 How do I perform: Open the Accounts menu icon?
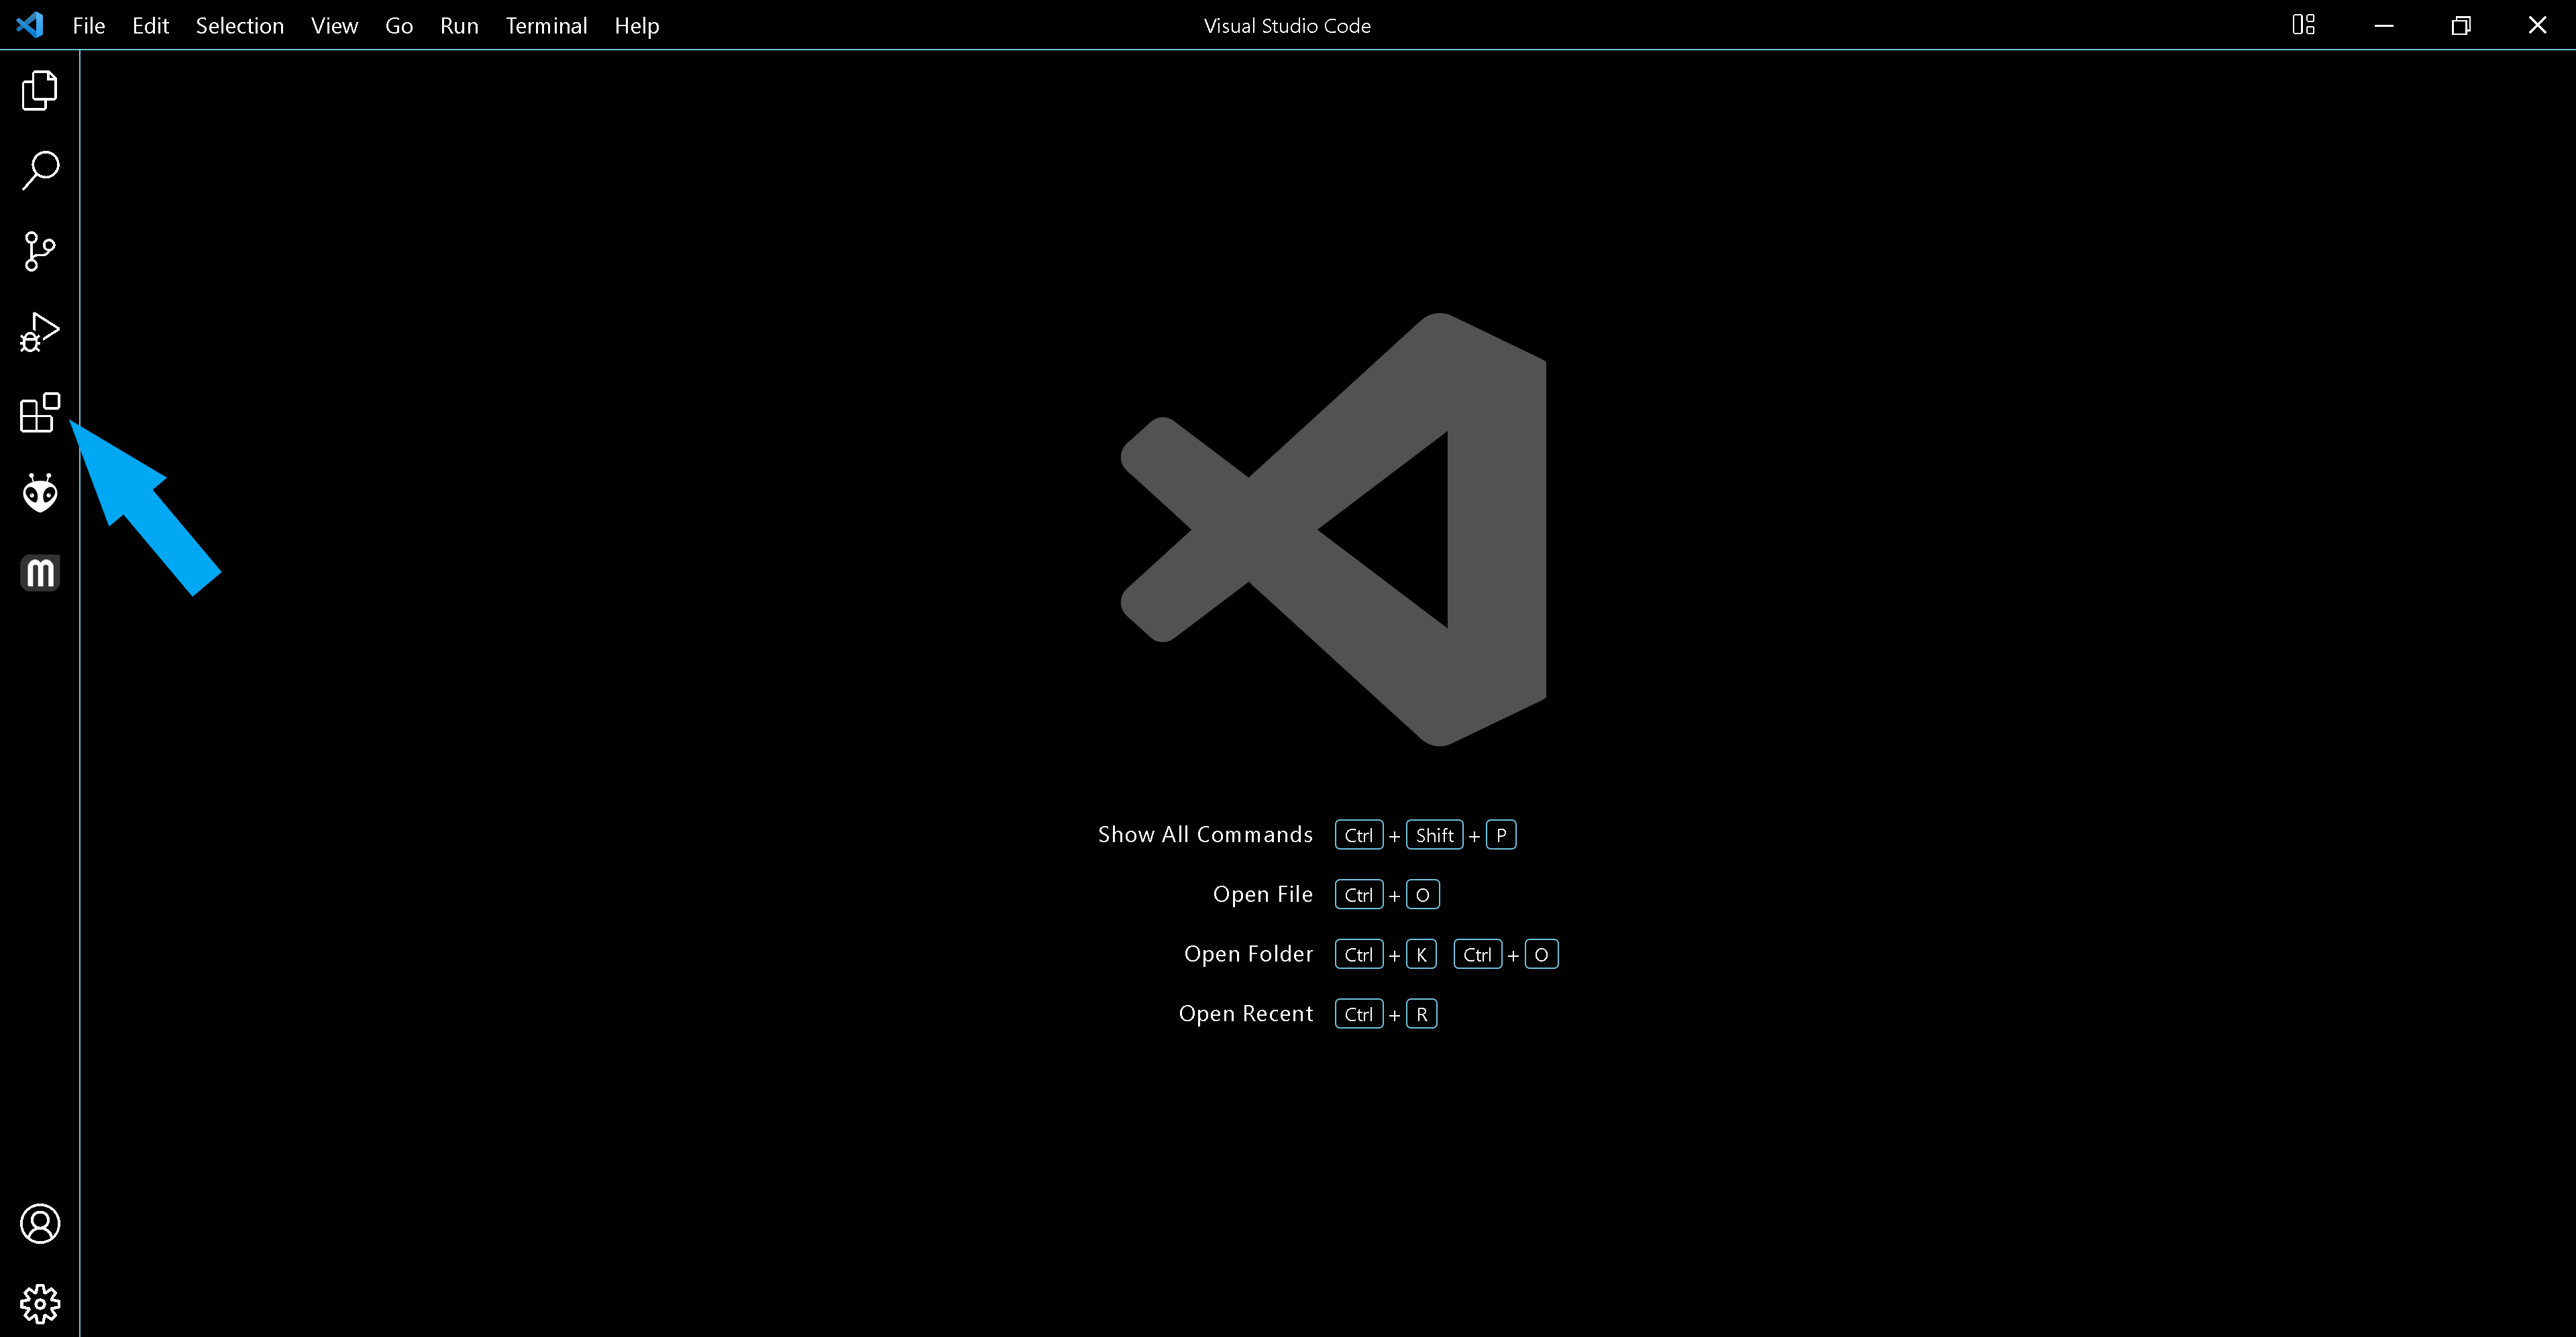(x=39, y=1223)
